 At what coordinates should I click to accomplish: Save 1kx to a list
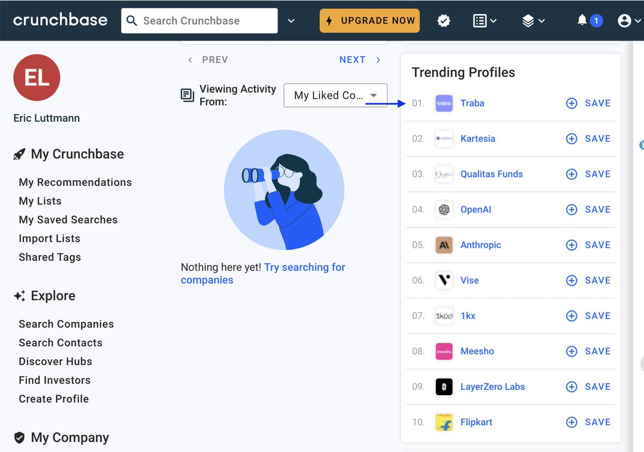589,316
